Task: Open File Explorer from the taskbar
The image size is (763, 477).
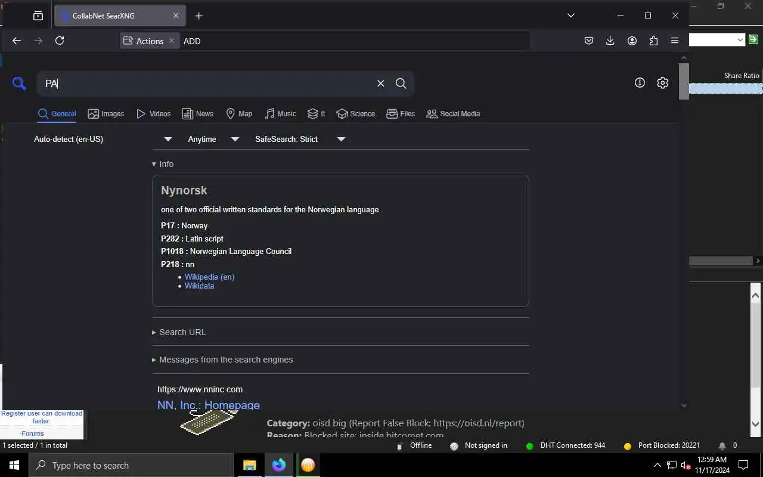Action: coord(250,465)
